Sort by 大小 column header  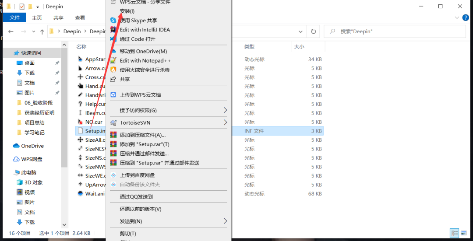(299, 47)
